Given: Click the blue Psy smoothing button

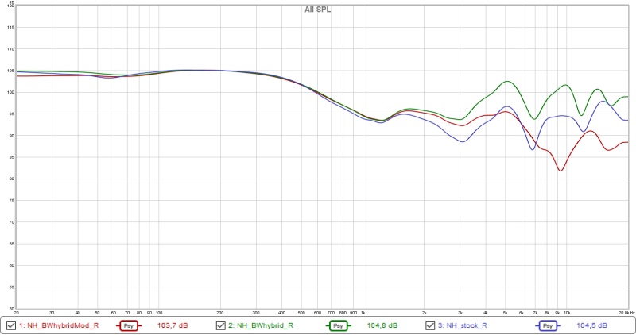Looking at the screenshot, I should (549, 325).
